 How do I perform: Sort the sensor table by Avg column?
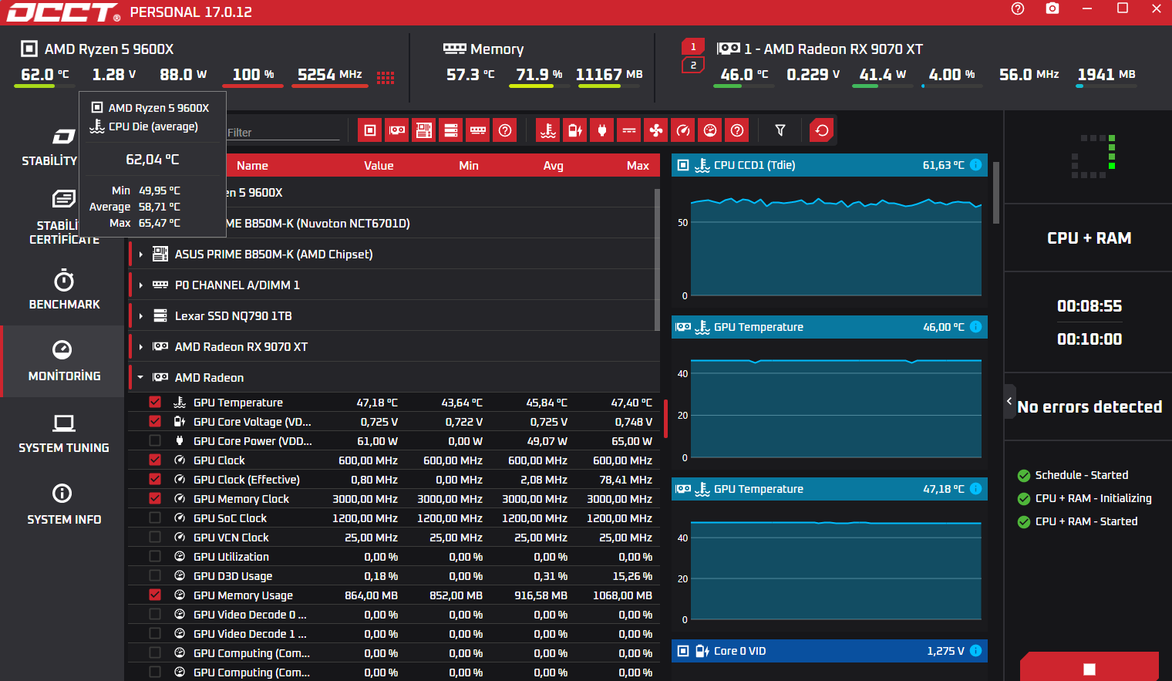(x=553, y=166)
